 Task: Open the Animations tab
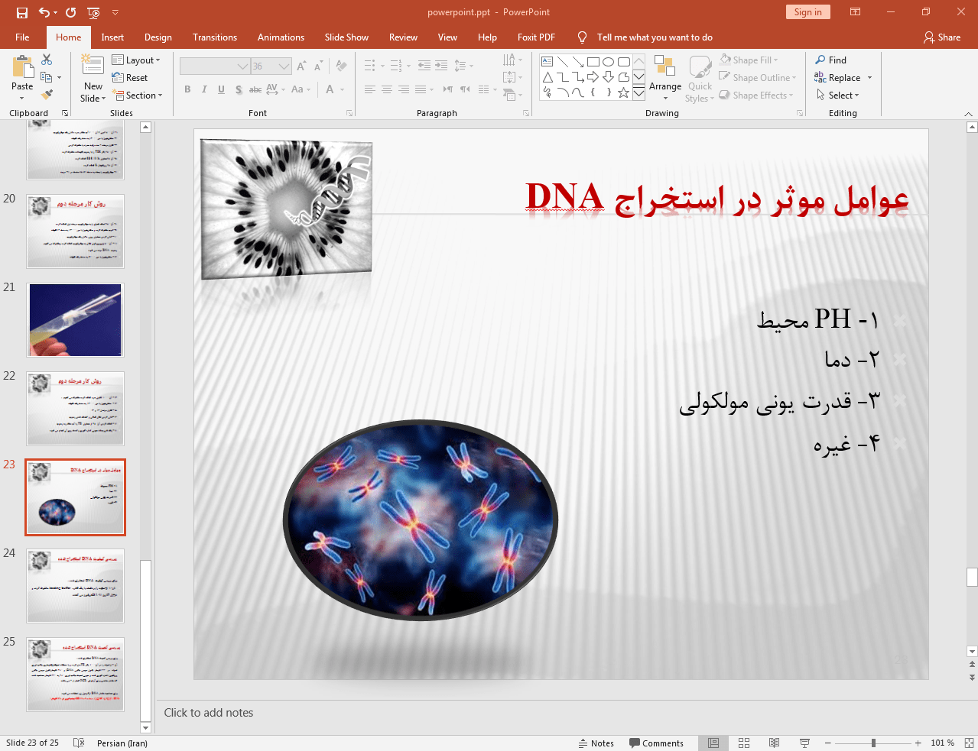click(281, 37)
